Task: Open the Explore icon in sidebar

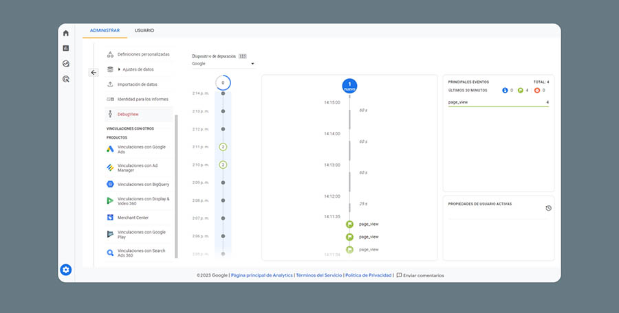Action: click(x=66, y=63)
